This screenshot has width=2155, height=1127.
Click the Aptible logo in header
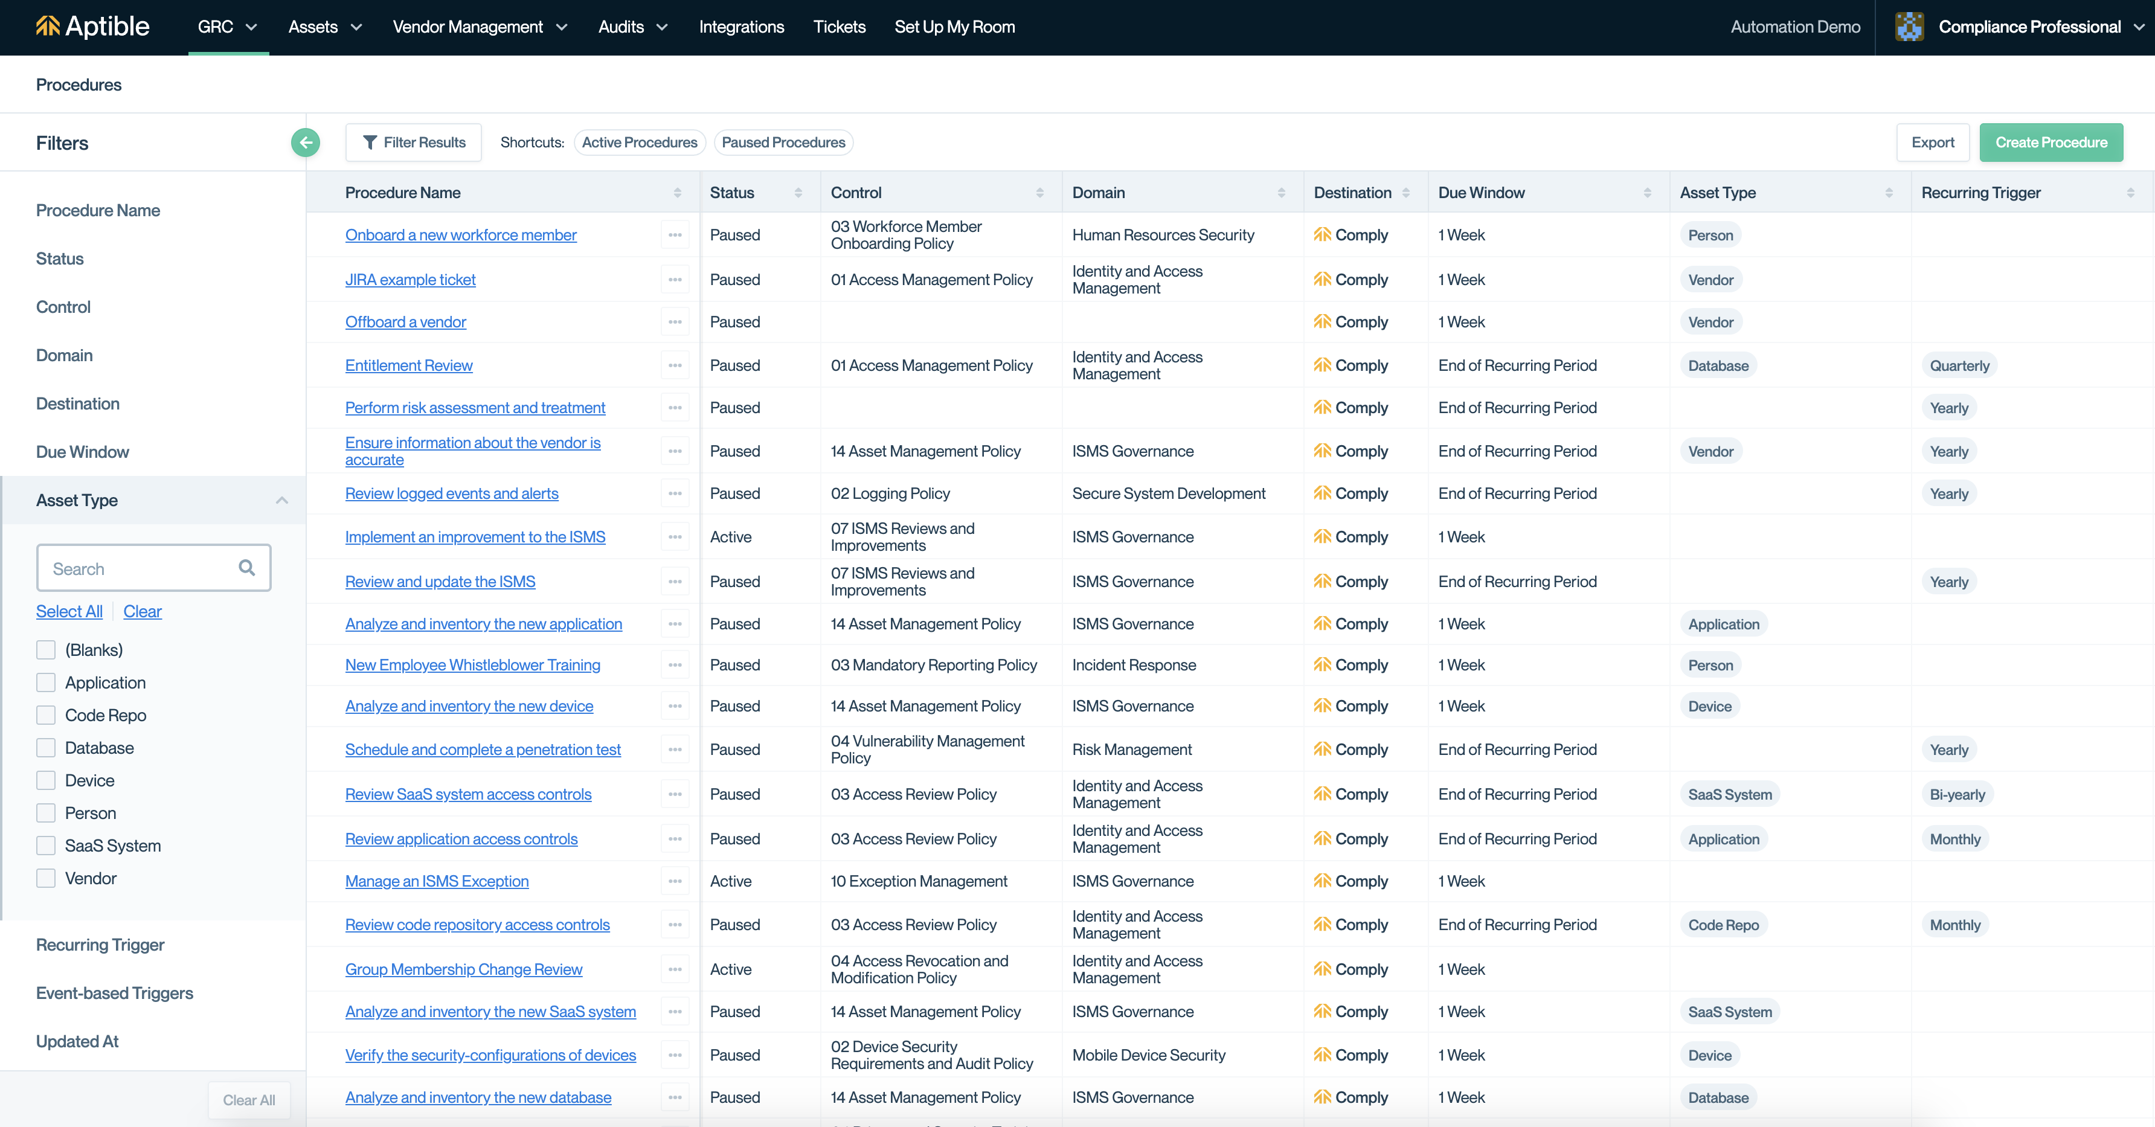(92, 27)
